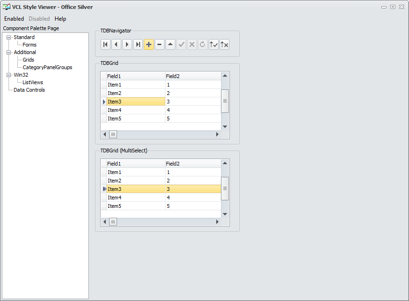409x301 pixels.
Task: Click the edit record up-triangle button
Action: (170, 45)
